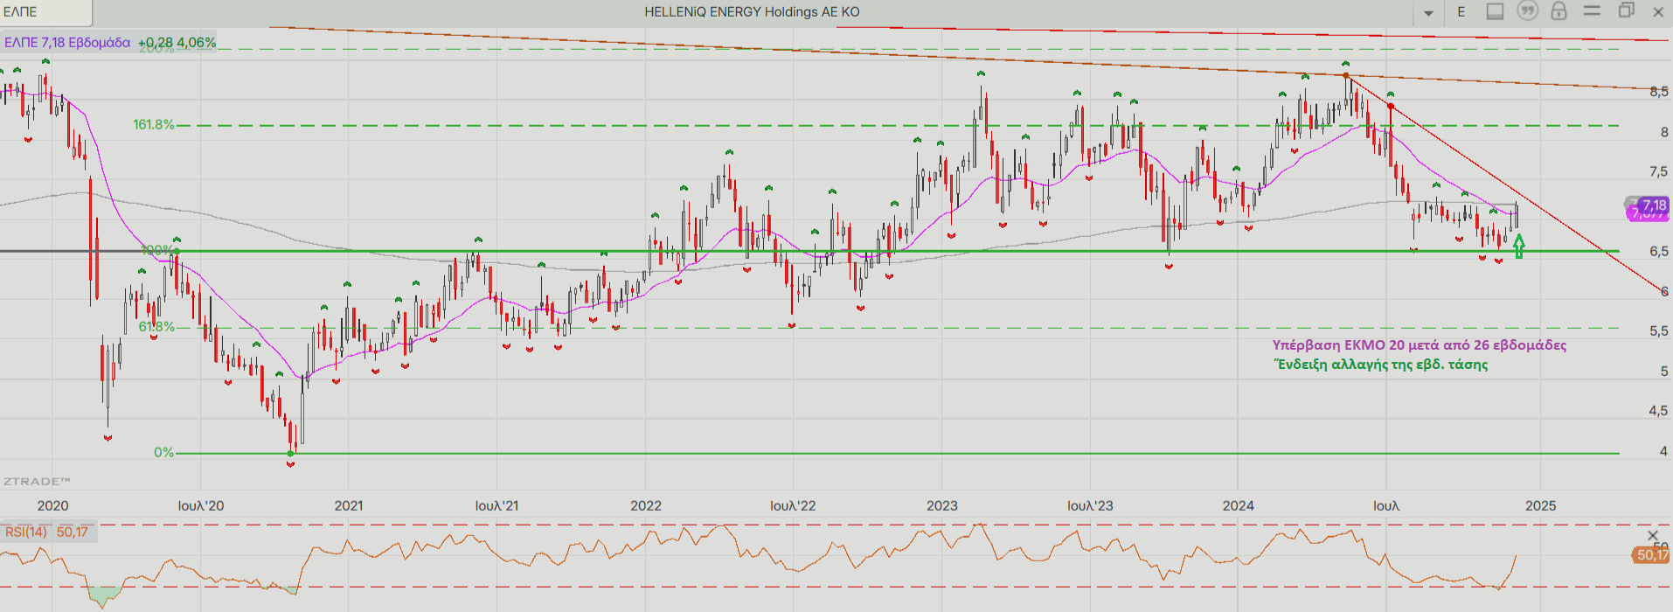
Task: Click the Ιουλ'23 time axis label
Action: tap(1090, 505)
